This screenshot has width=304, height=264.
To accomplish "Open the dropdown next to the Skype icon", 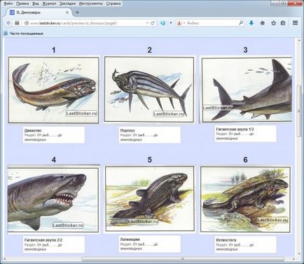I will (171, 23).
